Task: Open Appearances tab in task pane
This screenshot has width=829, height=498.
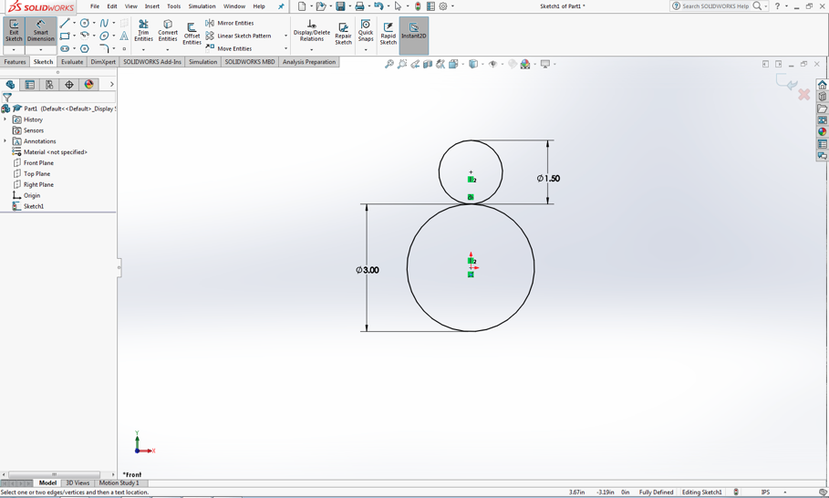Action: (x=822, y=131)
